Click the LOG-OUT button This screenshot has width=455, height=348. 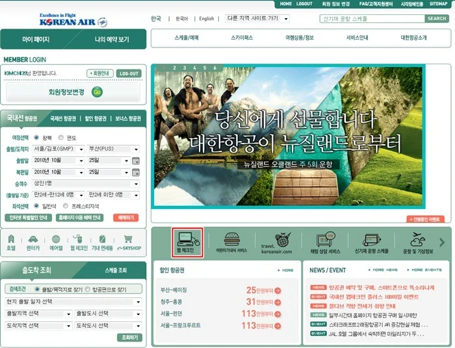[129, 73]
